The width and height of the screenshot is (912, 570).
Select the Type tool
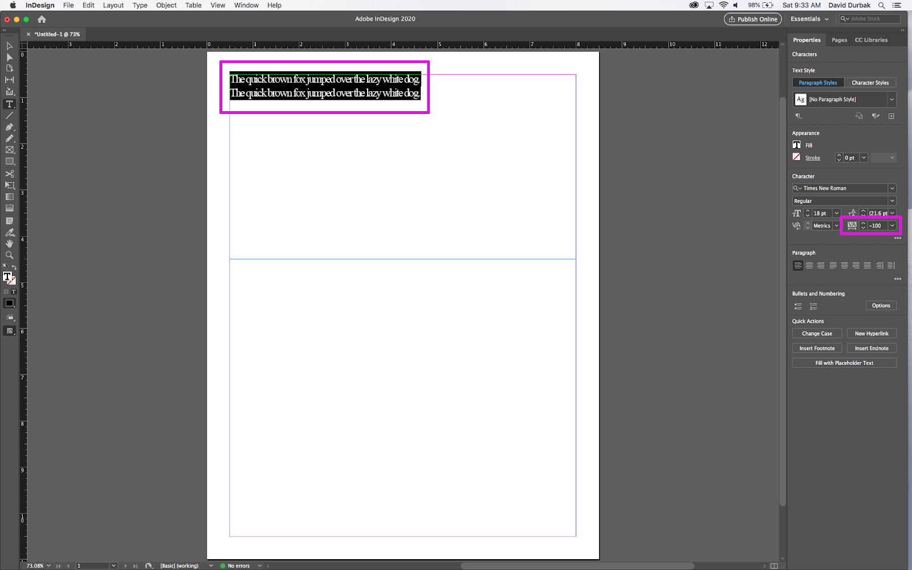(x=9, y=104)
